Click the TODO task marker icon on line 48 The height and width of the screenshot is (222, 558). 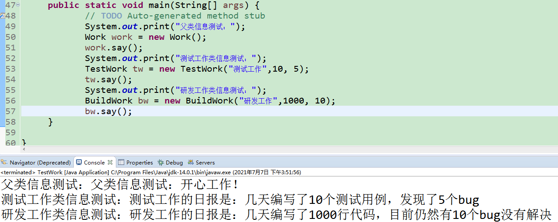click(2, 16)
